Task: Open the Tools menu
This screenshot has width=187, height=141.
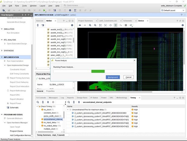Action: click(x=24, y=5)
